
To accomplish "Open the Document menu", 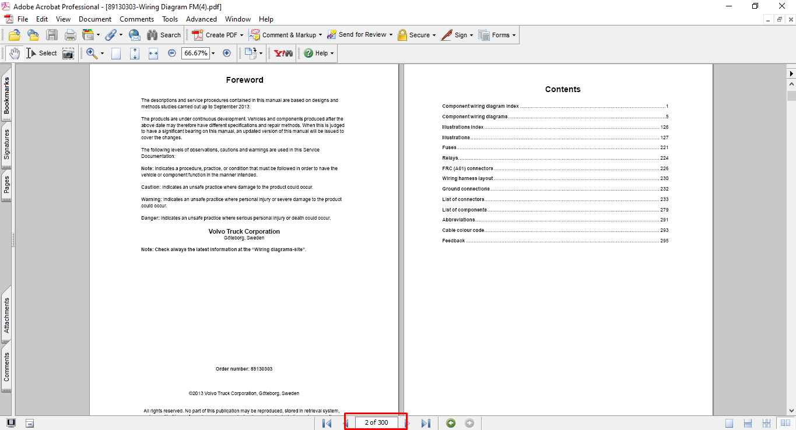I will click(95, 19).
